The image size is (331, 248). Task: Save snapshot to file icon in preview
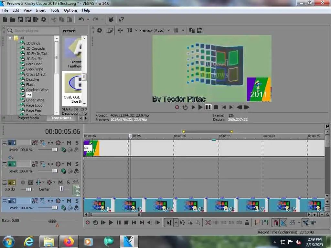coord(200,30)
